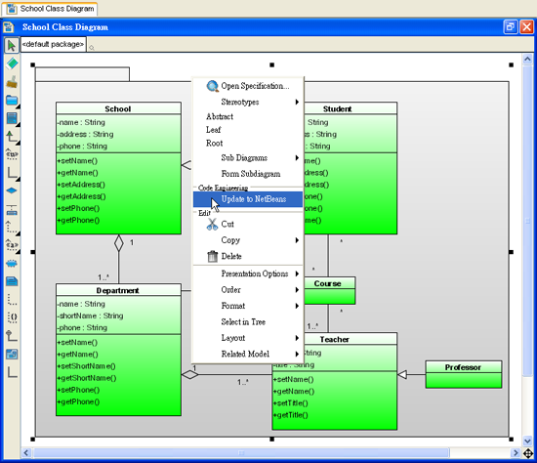Choose Cut from the context menu
The height and width of the screenshot is (463, 537).
tap(248, 224)
